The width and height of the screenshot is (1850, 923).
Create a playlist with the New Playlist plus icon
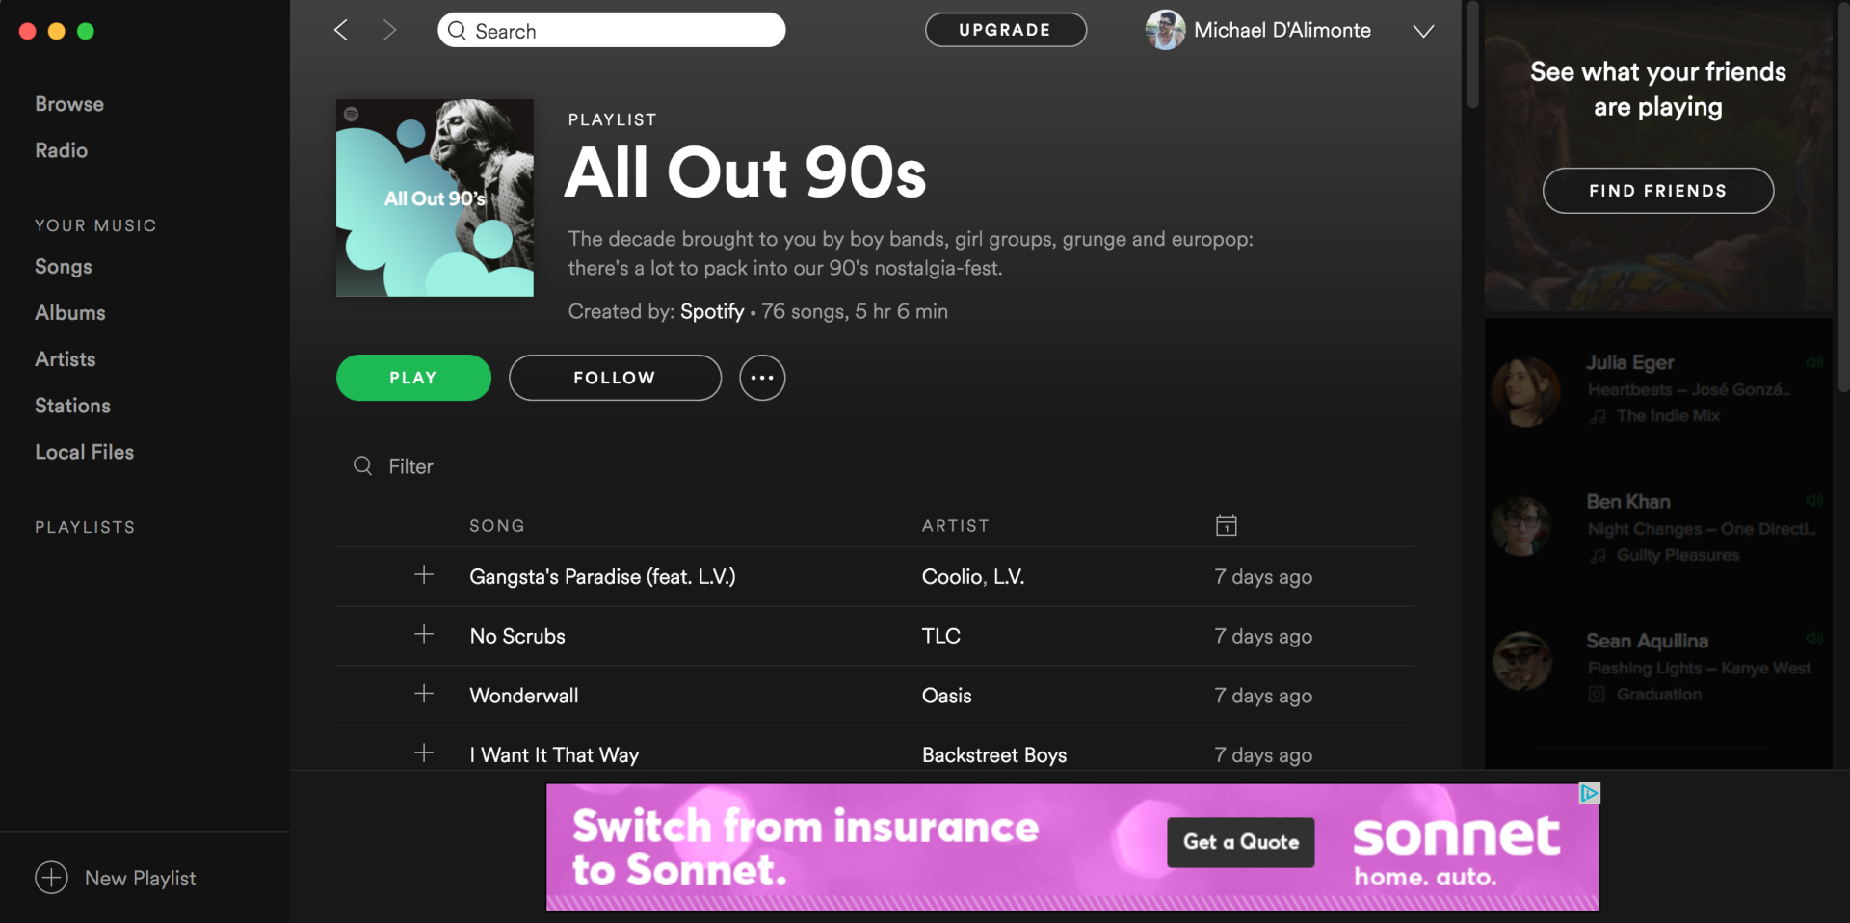50,878
